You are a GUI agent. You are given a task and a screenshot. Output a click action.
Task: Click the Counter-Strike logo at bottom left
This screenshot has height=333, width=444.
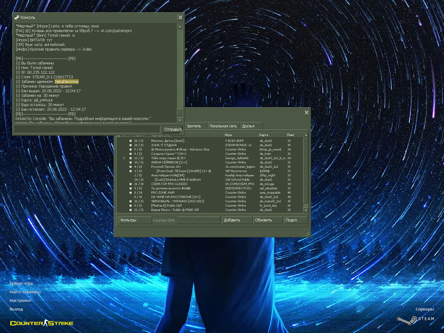point(42,323)
